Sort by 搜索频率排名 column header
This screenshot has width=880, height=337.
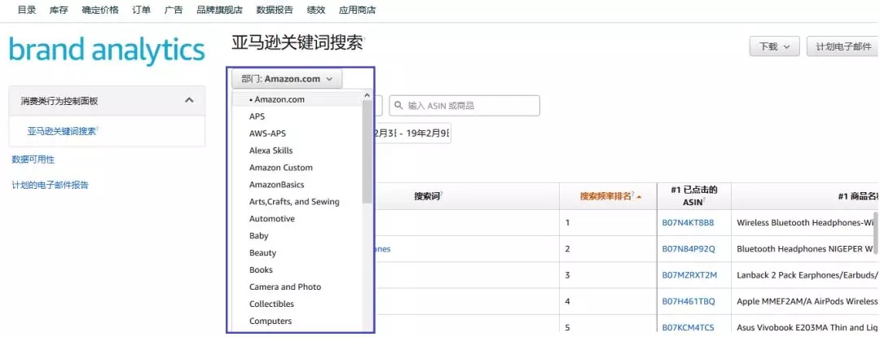tap(607, 196)
